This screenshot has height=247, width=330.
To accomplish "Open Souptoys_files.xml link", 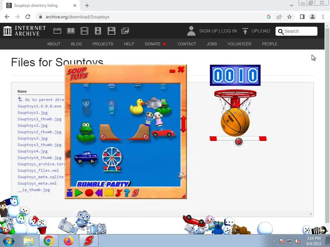I will (x=38, y=170).
